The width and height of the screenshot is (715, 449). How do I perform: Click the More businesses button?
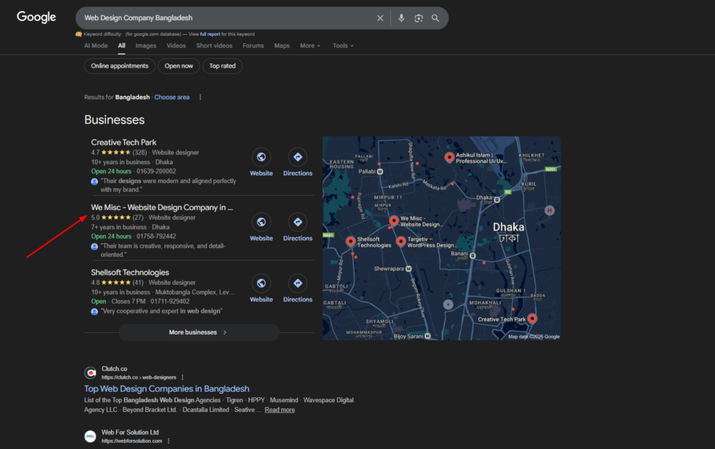pyautogui.click(x=198, y=332)
